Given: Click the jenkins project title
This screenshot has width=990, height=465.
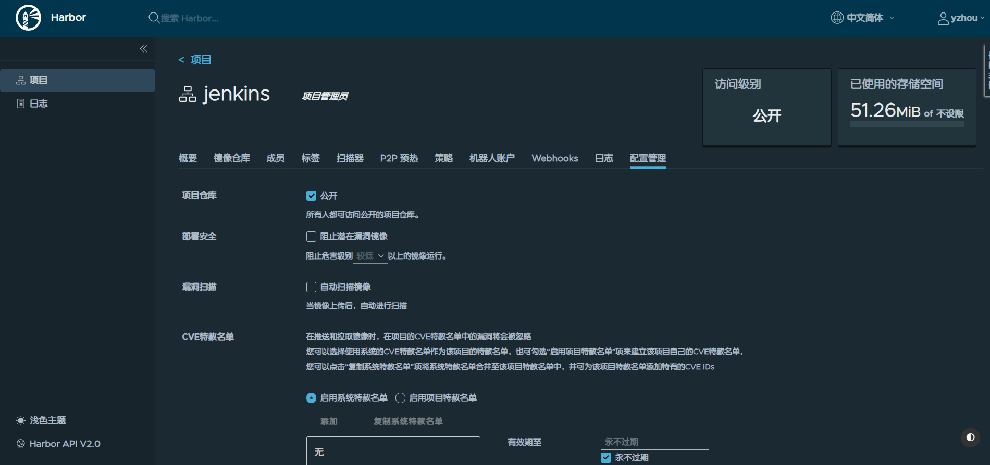Looking at the screenshot, I should [x=237, y=94].
